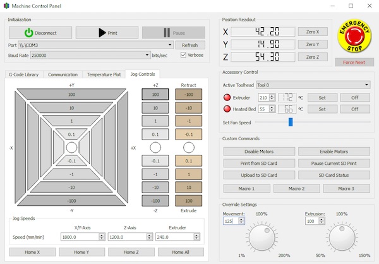Click the Movement override dial knob
The height and width of the screenshot is (264, 379).
click(262, 237)
